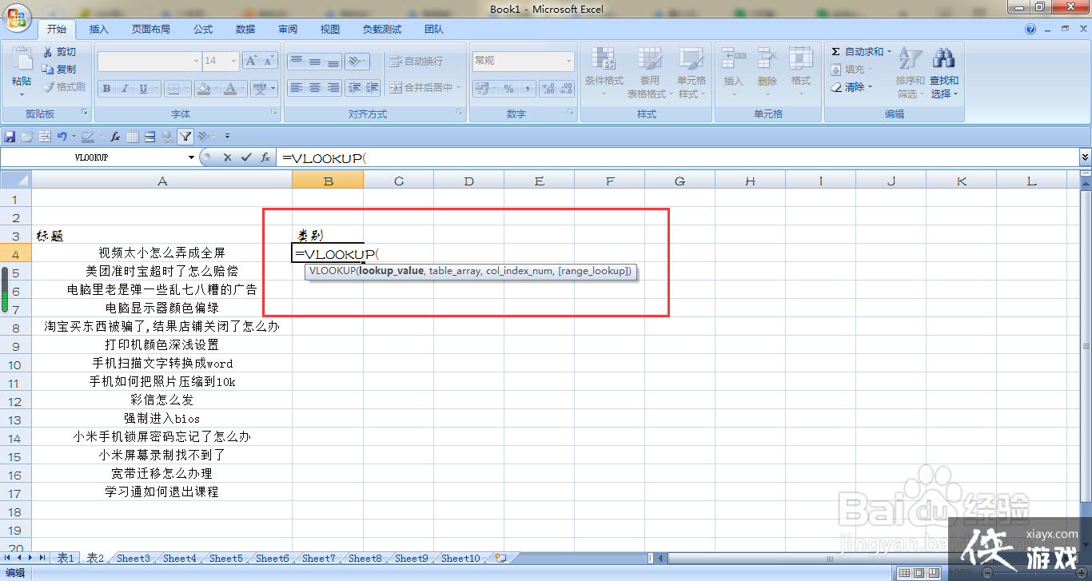The height and width of the screenshot is (581, 1092).
Task: Open the Insert (插入) ribbon tab
Action: (99, 29)
